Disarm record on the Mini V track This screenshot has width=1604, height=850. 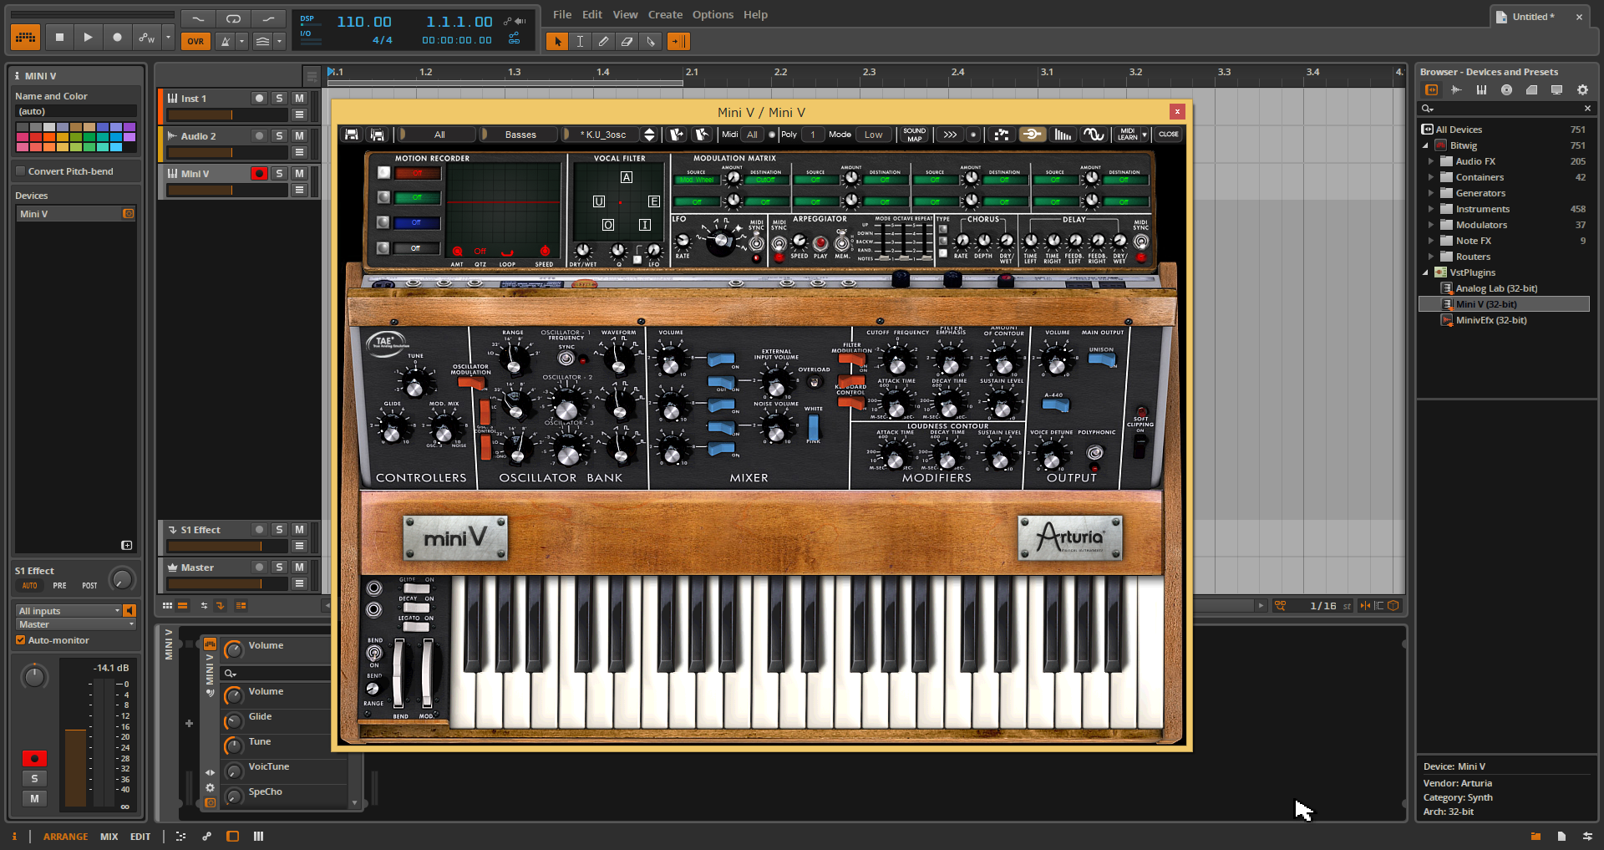(x=259, y=174)
